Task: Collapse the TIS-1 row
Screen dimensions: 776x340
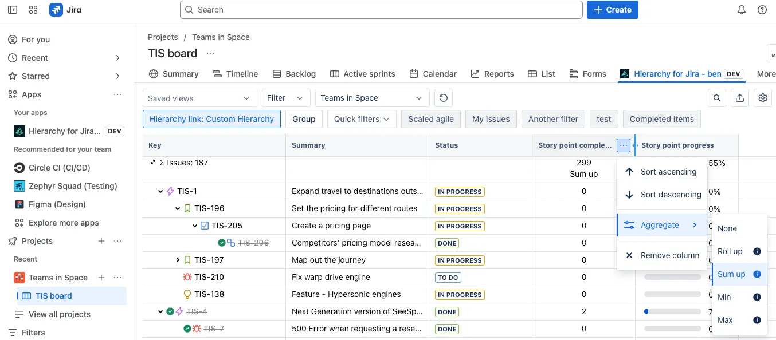Action: (x=160, y=191)
